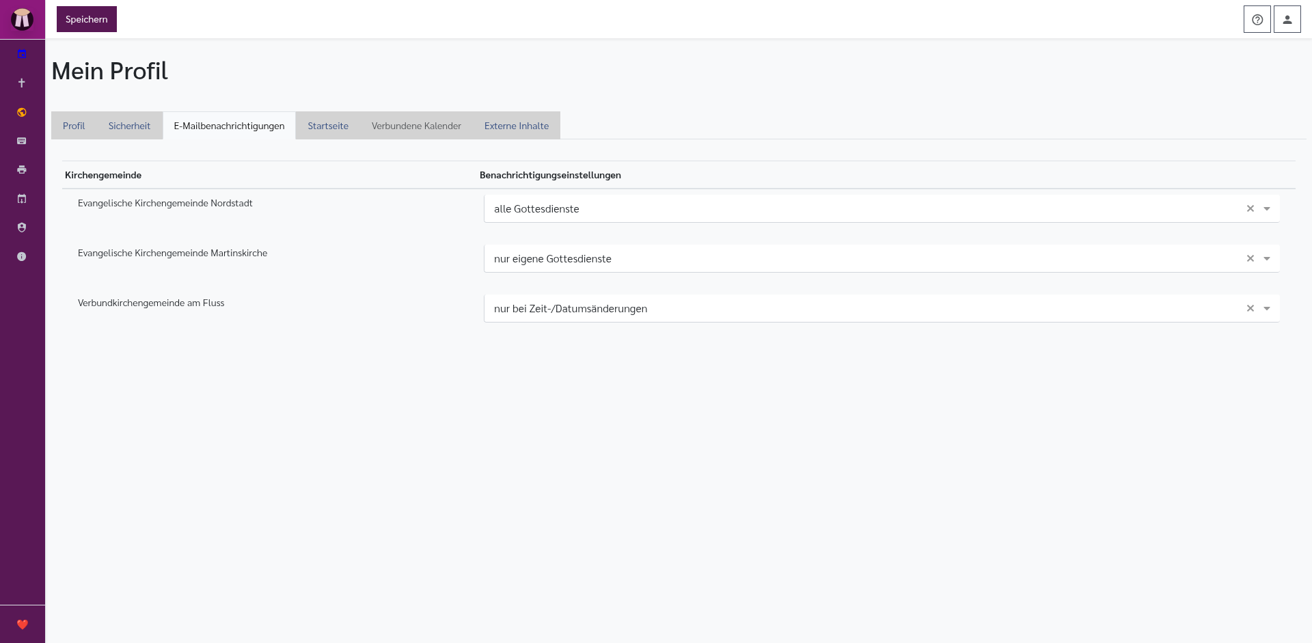Click the 'Kirchengemeinde' column header
This screenshot has width=1312, height=643.
(x=103, y=175)
